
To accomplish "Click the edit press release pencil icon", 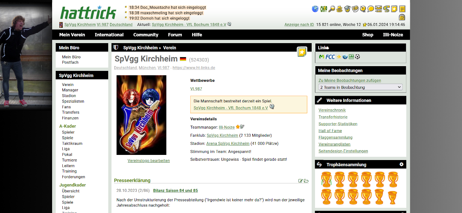I will pos(301,181).
